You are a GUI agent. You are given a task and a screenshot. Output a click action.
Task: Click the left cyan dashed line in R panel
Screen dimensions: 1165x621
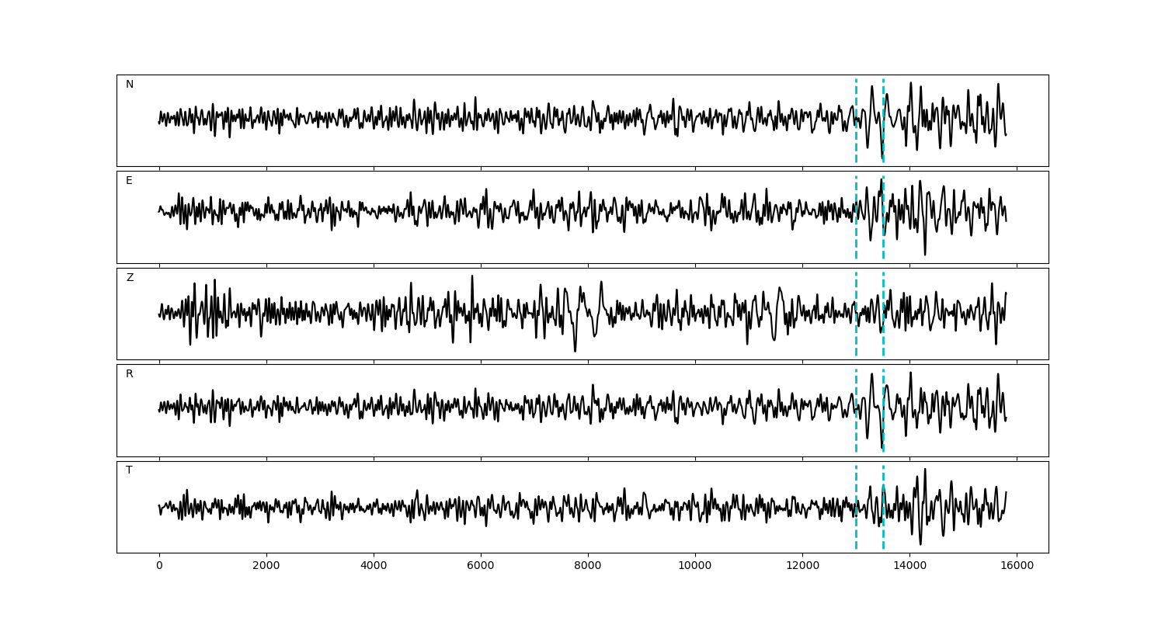tap(856, 435)
